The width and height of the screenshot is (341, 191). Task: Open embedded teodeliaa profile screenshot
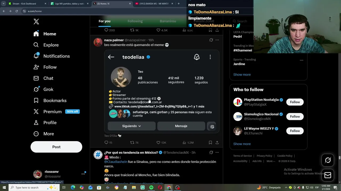[162, 91]
